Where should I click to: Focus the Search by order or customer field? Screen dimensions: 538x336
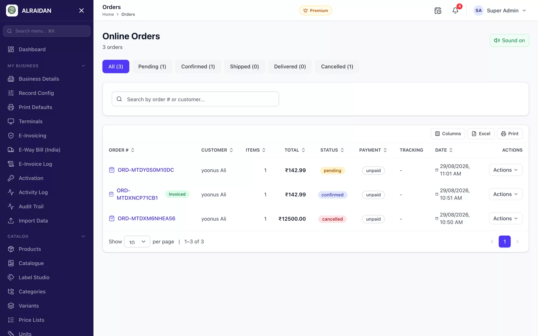click(195, 99)
